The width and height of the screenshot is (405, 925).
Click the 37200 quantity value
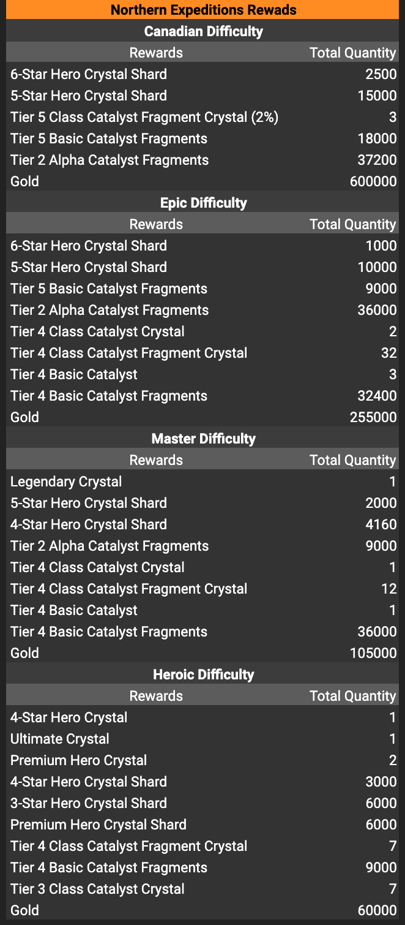pos(377,160)
